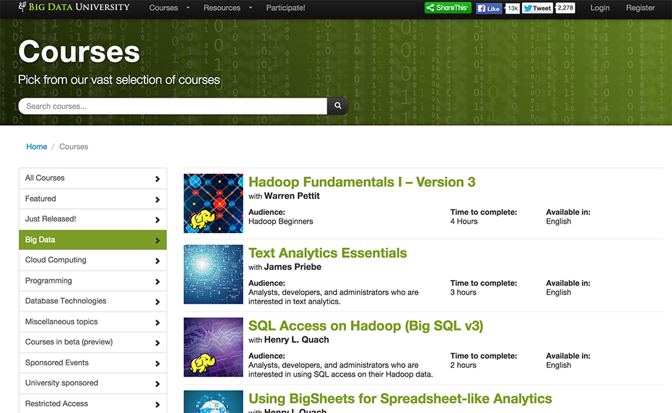Select the Programming category
Screen dimensions: 672x413
pos(93,281)
